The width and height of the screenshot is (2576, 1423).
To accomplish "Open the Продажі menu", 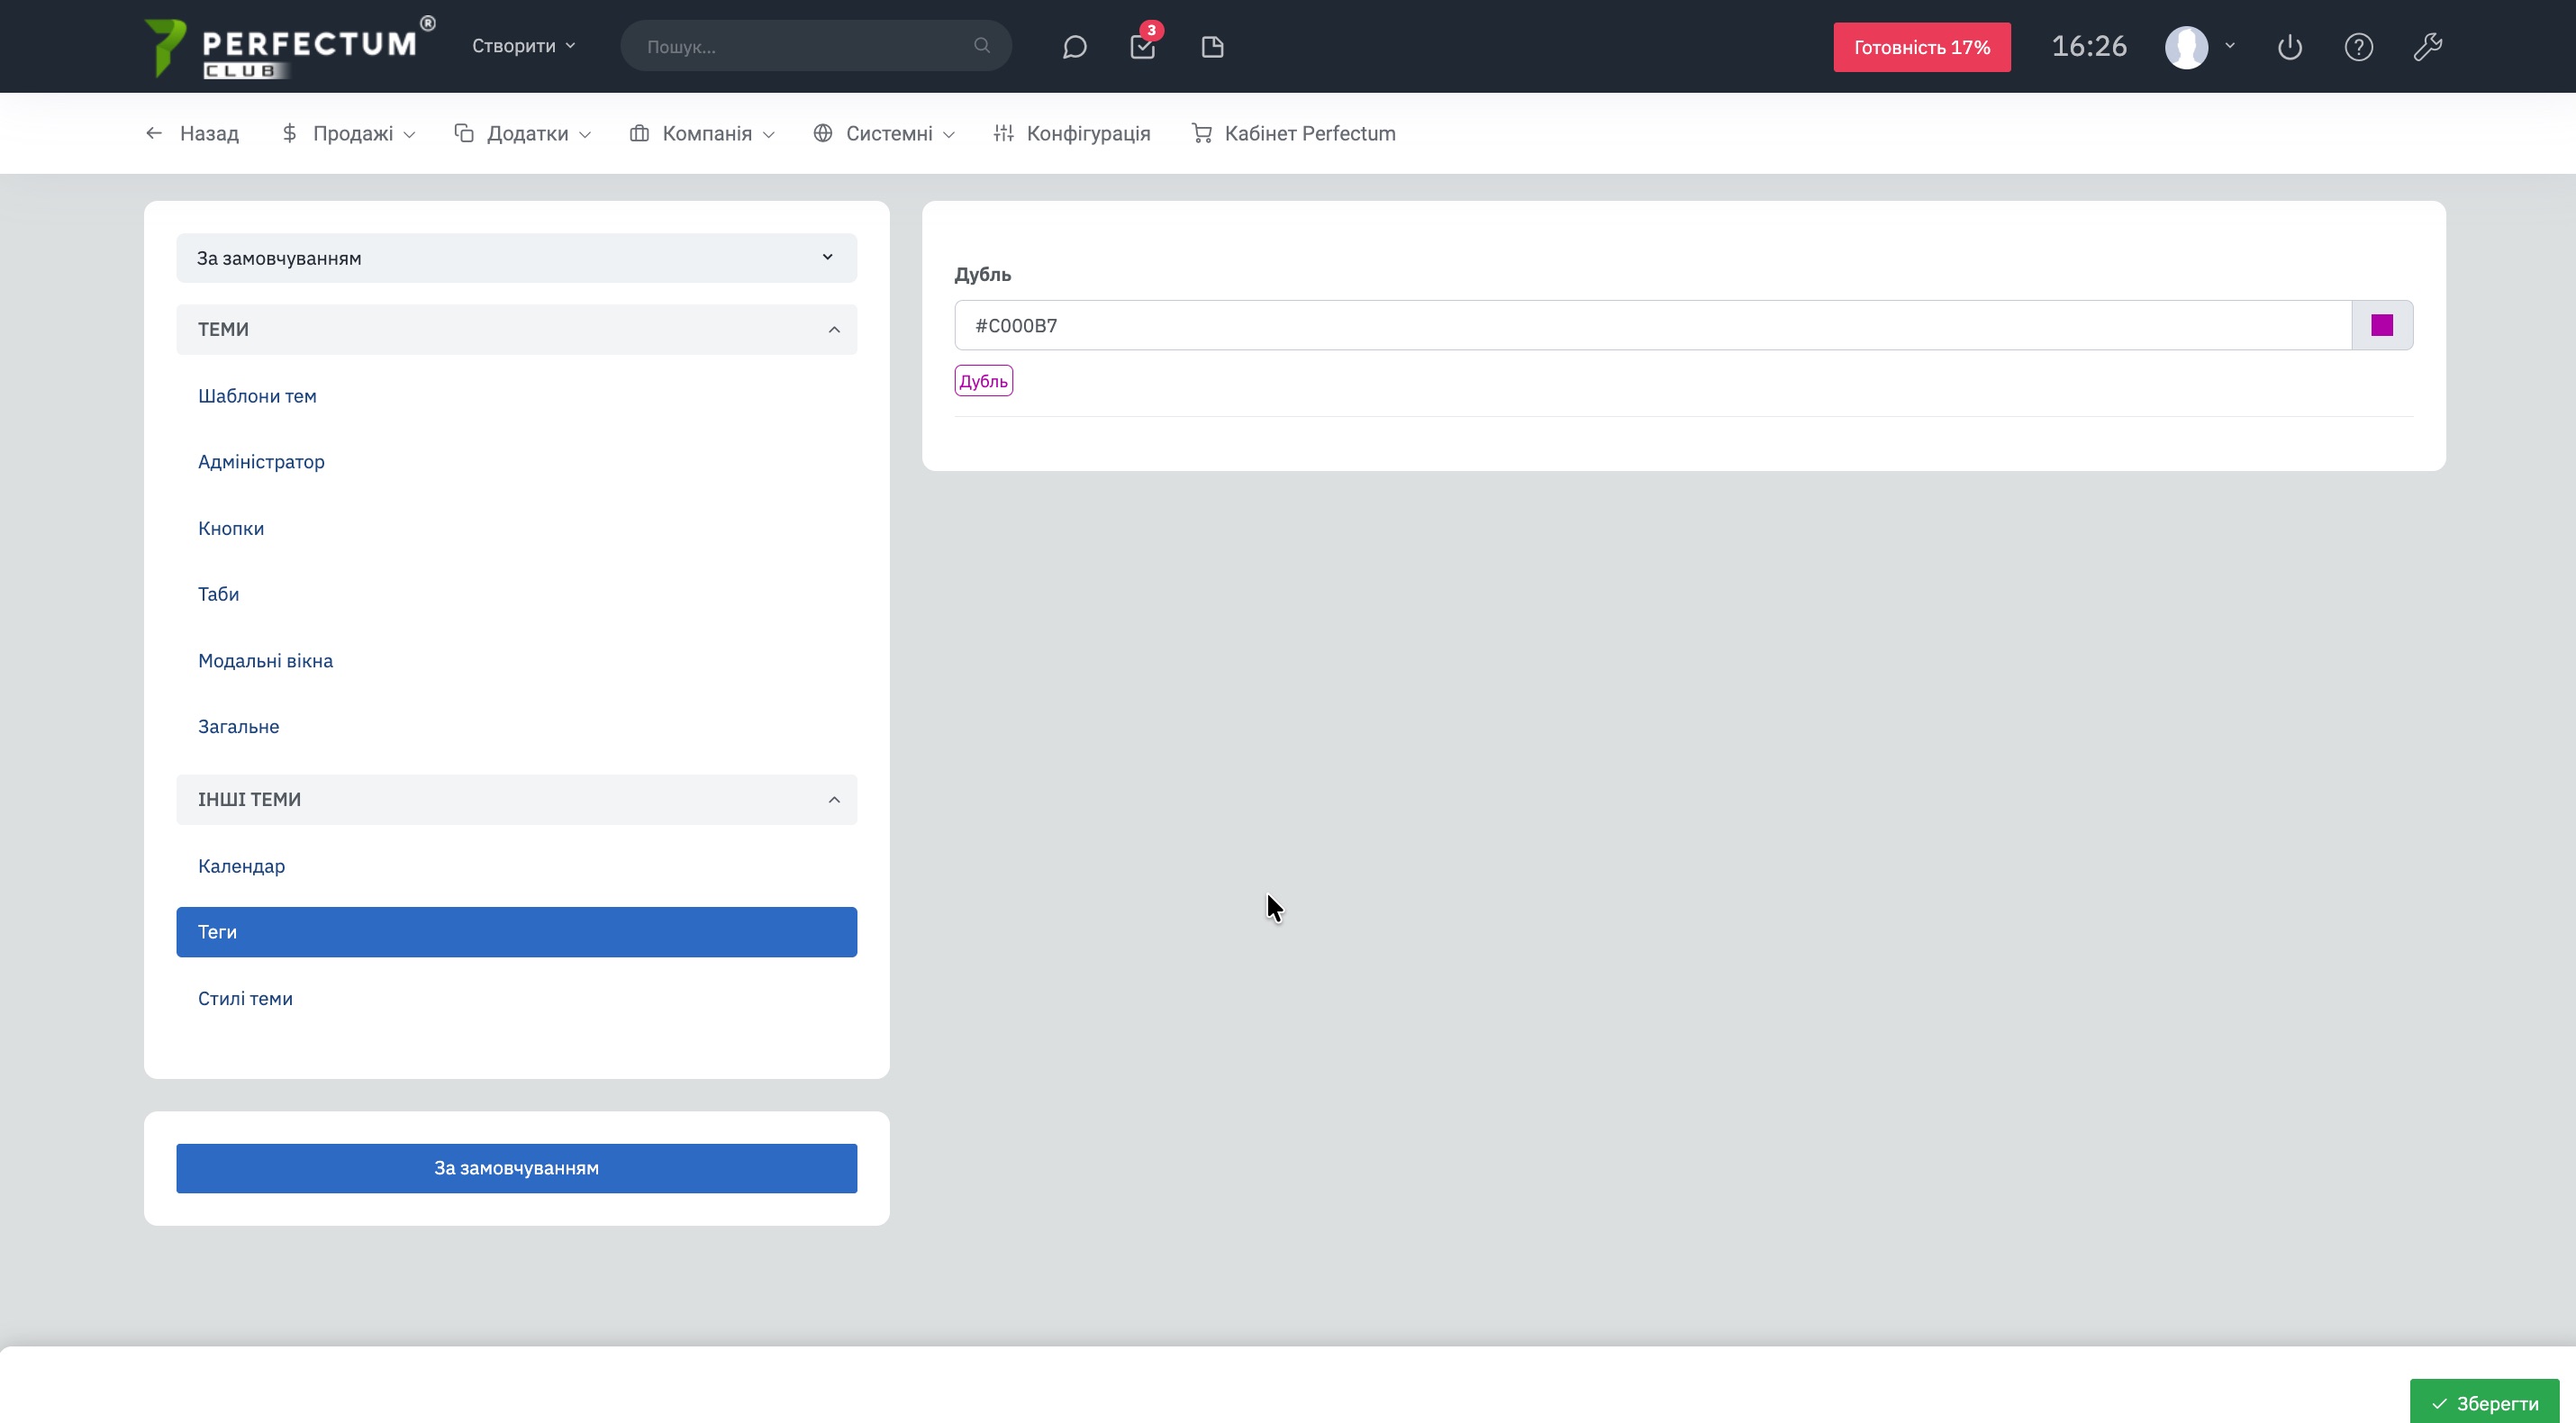I will 349,133.
